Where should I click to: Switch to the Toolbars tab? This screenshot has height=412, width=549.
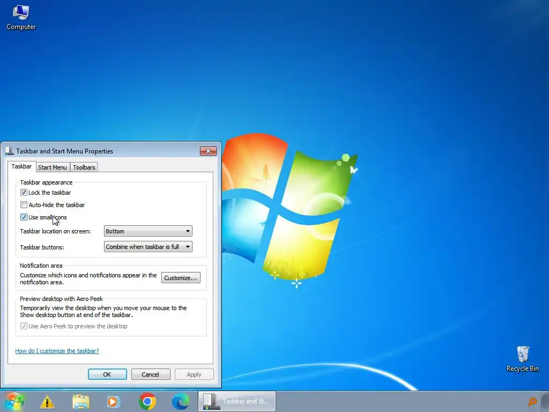pyautogui.click(x=84, y=167)
